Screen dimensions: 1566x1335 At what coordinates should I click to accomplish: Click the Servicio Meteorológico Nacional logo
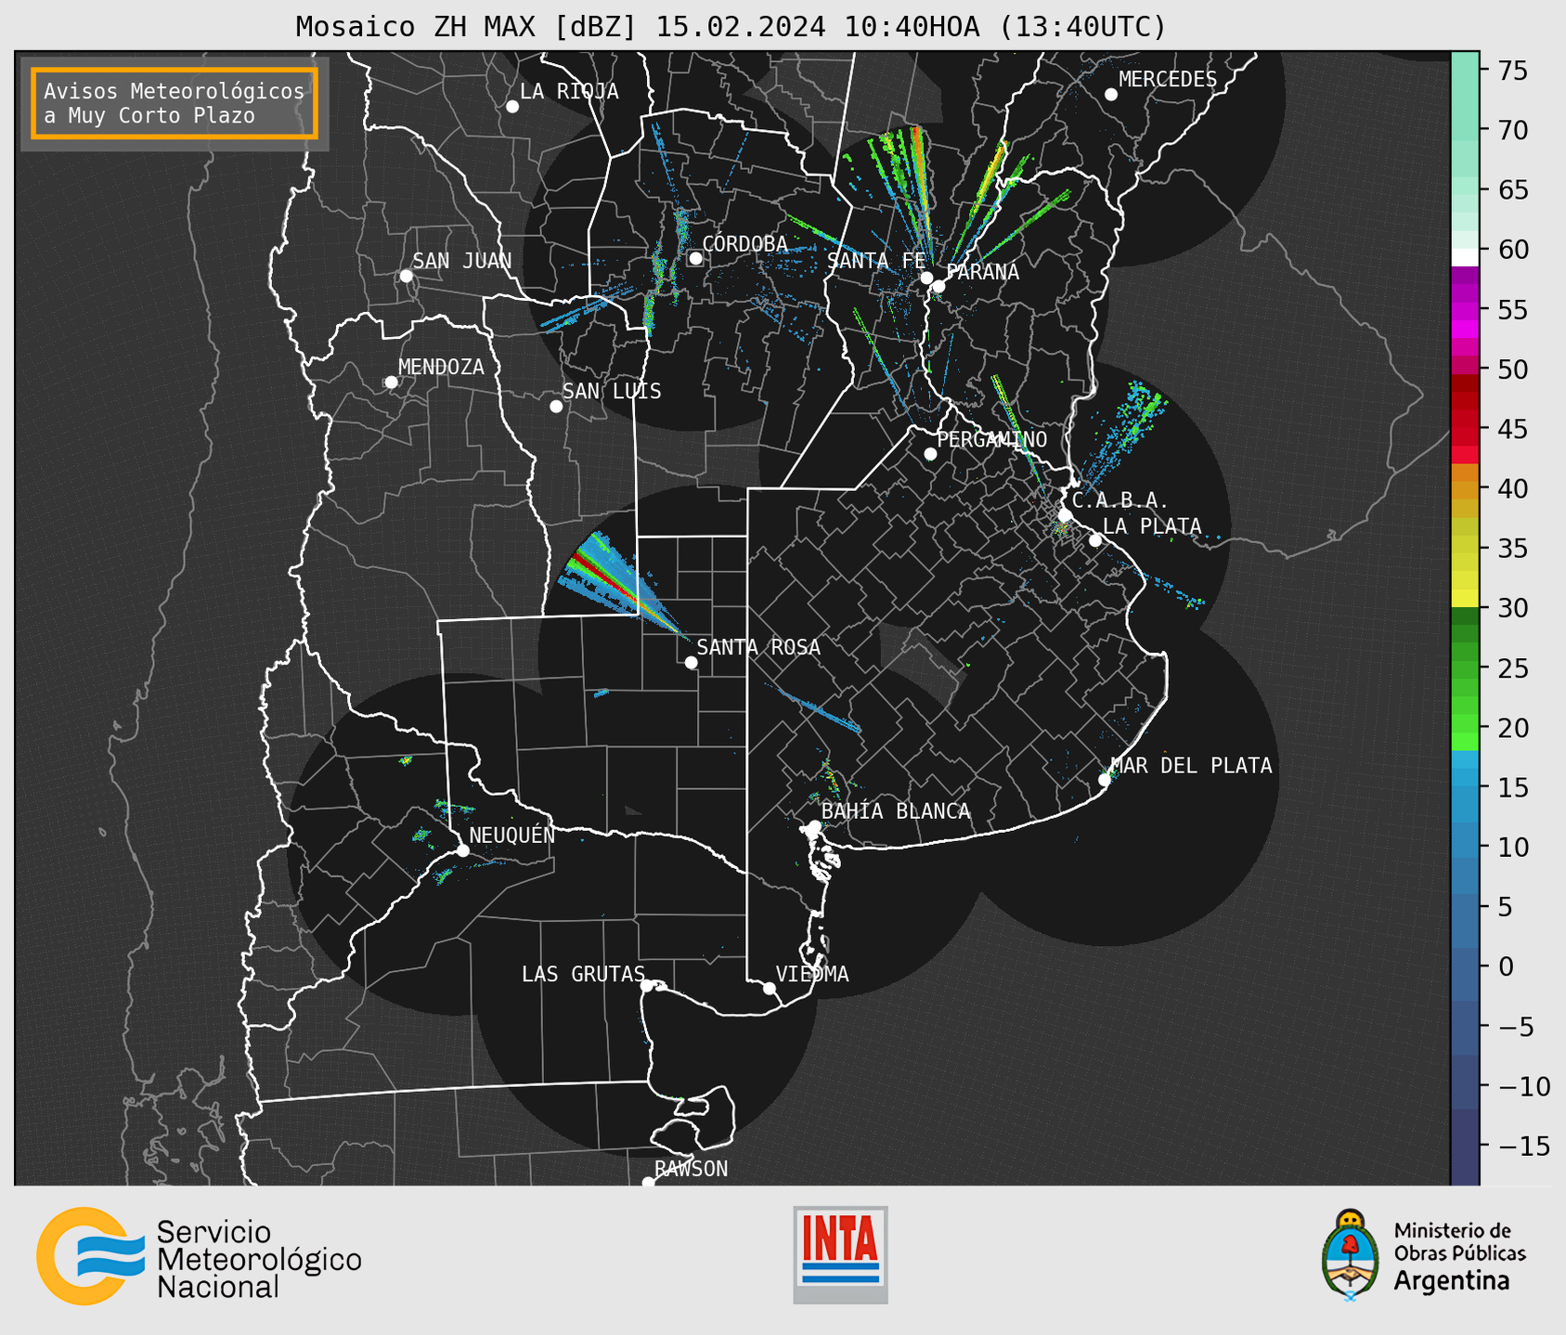tap(199, 1258)
